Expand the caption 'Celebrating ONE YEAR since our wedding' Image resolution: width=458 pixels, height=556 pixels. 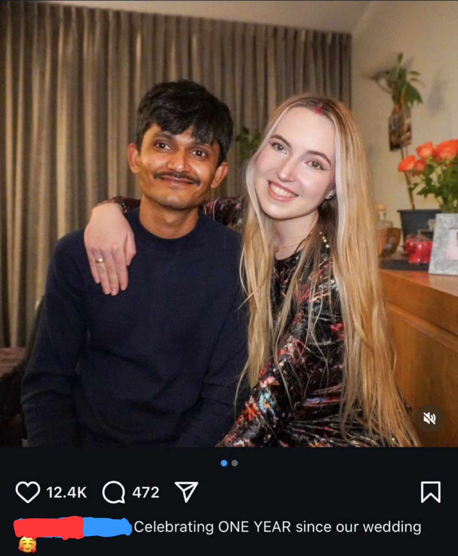[277, 527]
